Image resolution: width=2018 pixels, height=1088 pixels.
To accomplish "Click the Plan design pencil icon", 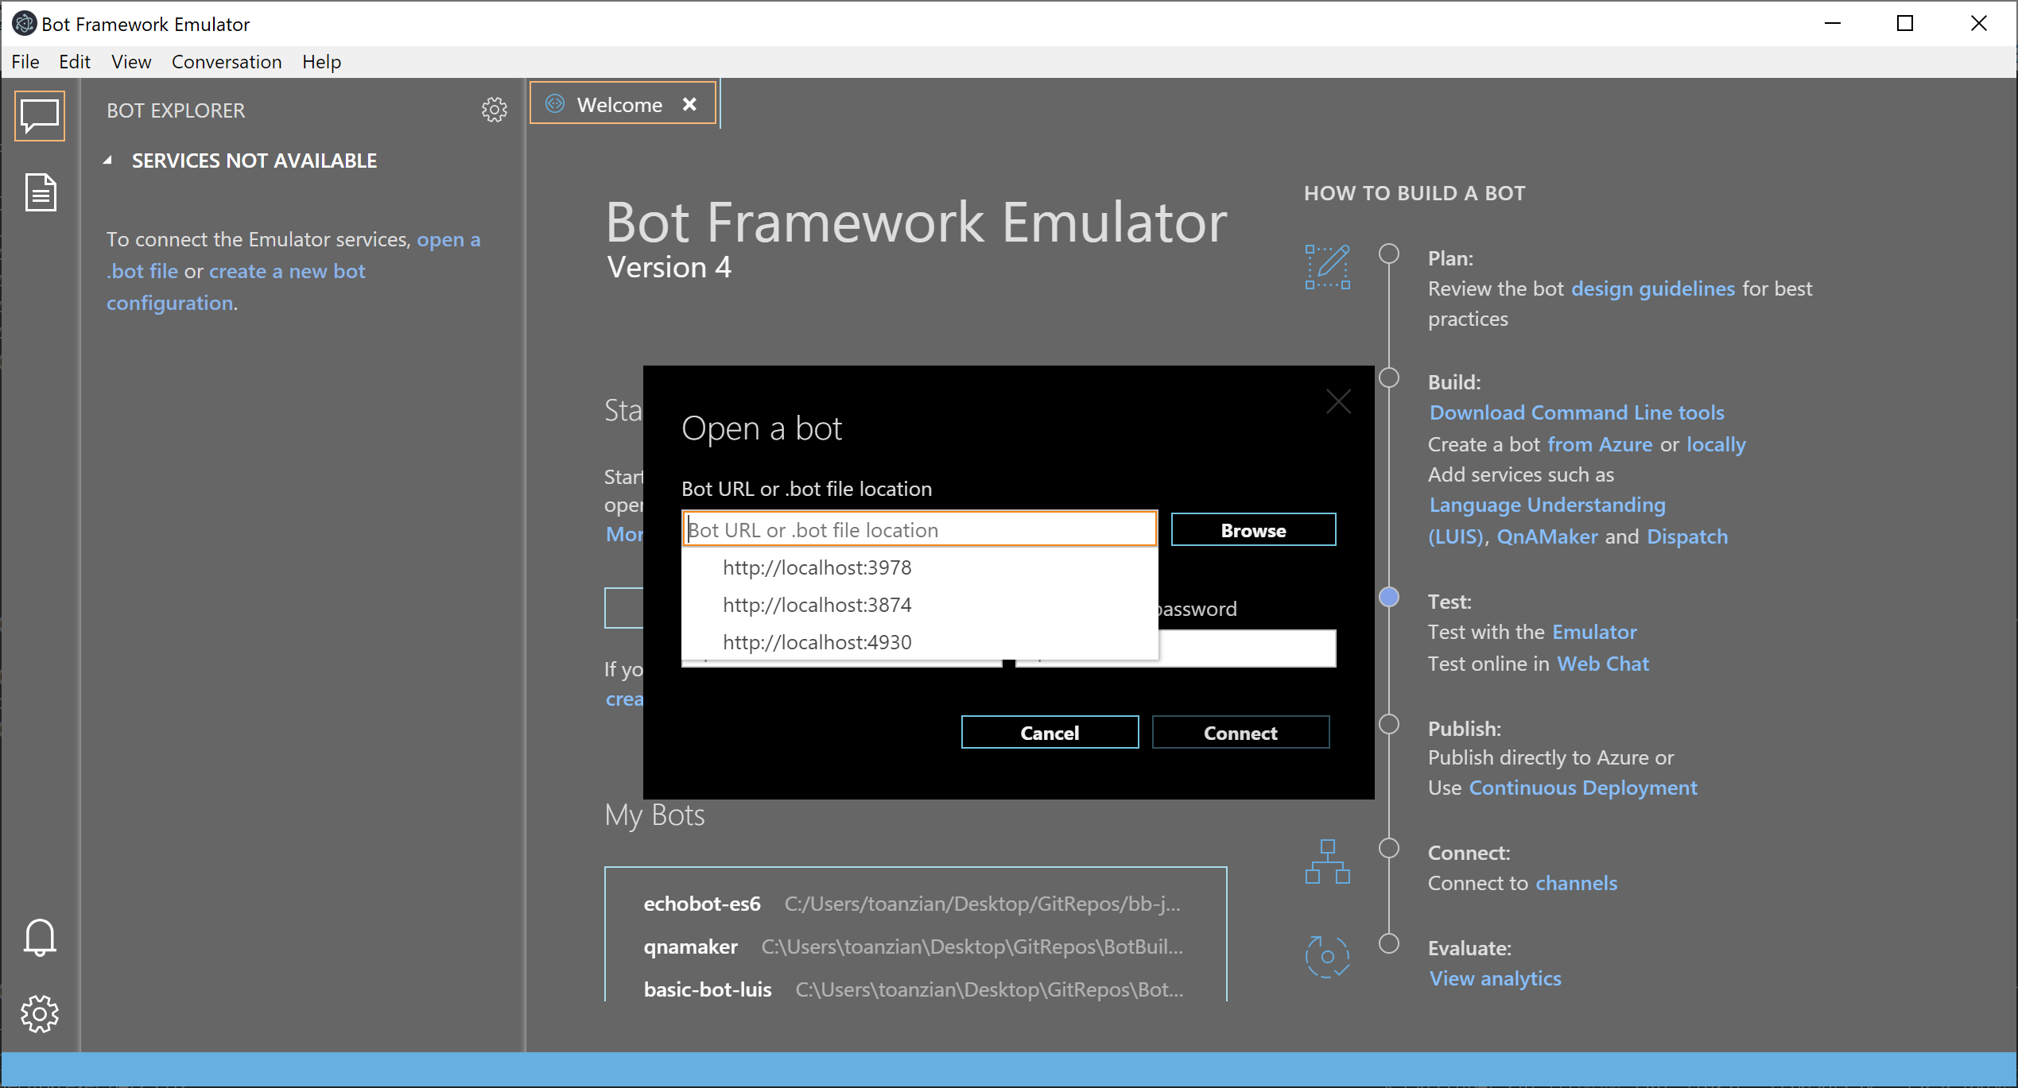I will coord(1328,267).
